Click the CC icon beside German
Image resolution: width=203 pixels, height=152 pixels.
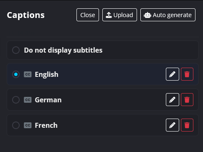pos(28,100)
